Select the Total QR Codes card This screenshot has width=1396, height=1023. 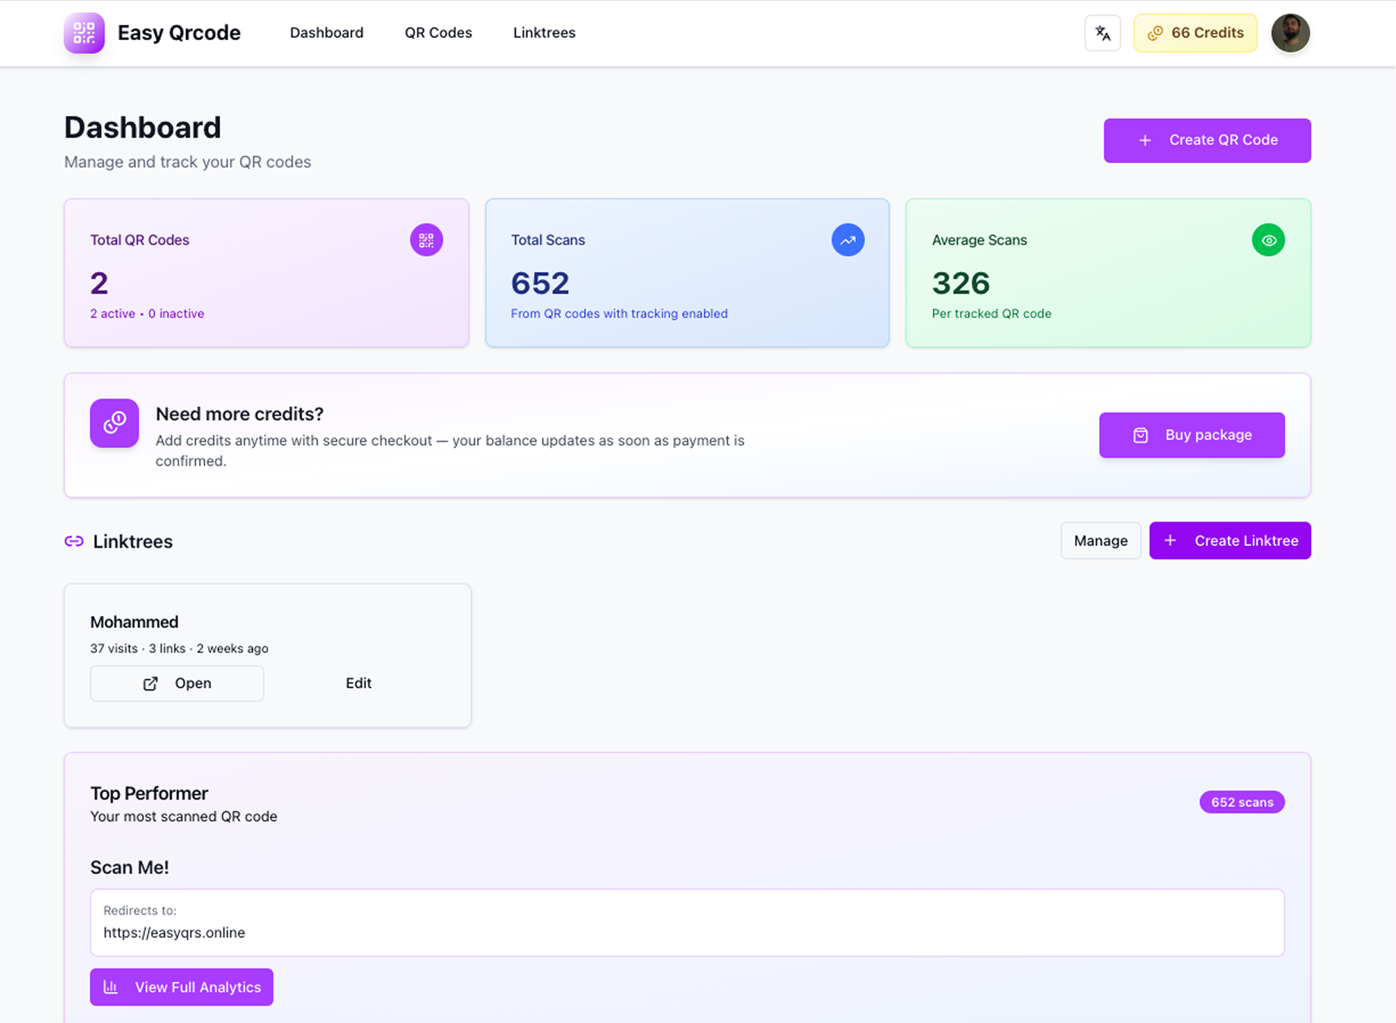(x=267, y=273)
